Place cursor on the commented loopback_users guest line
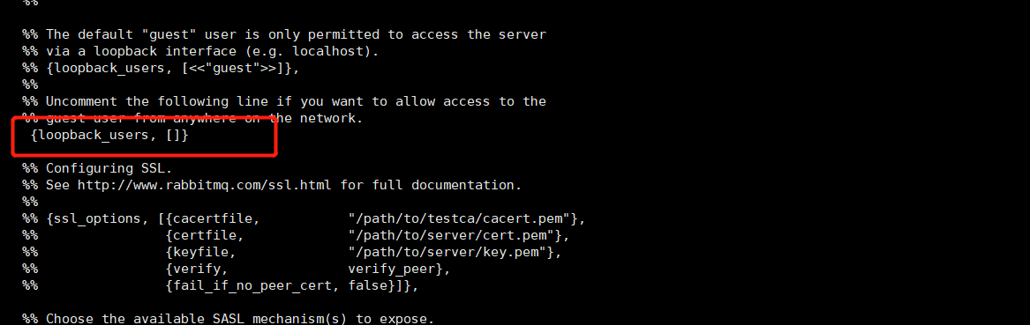Image resolution: width=1030 pixels, height=325 pixels. click(x=161, y=68)
